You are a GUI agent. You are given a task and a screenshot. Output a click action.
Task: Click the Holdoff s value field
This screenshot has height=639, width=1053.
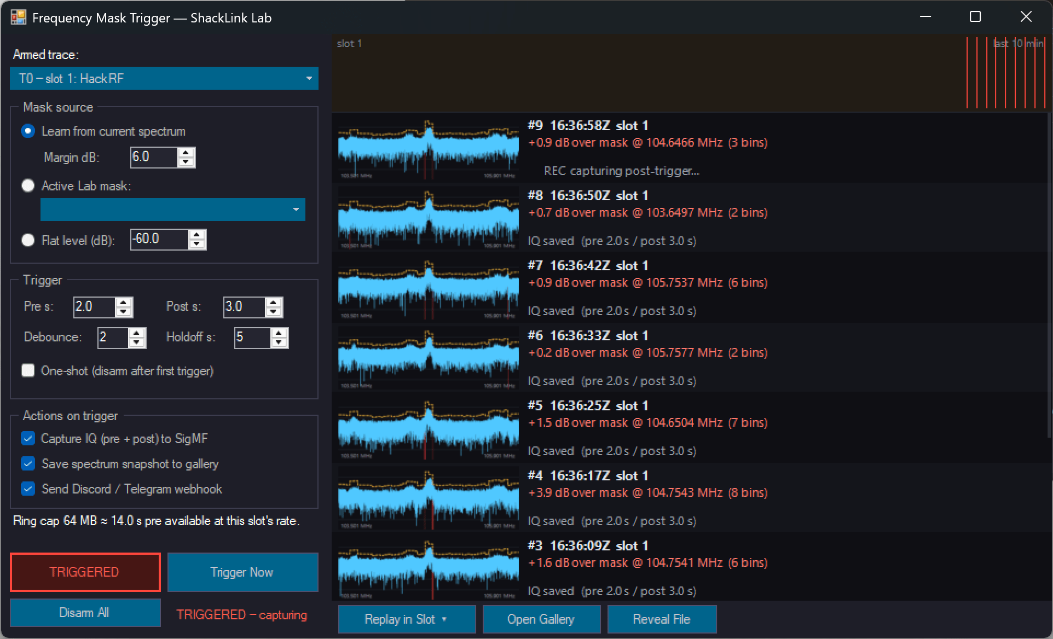point(252,338)
